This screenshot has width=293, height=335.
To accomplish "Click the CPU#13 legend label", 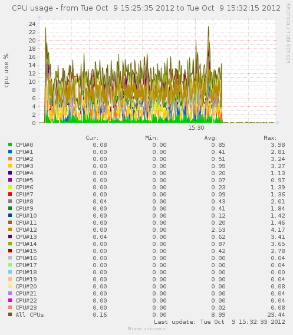I will click(26, 237).
